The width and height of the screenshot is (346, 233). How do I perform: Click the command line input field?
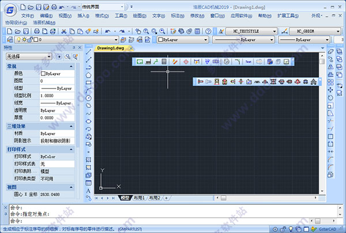tap(173, 220)
